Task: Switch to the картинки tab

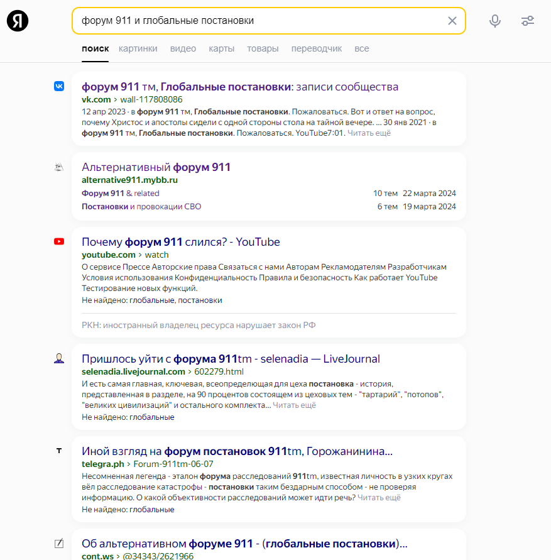Action: point(138,48)
